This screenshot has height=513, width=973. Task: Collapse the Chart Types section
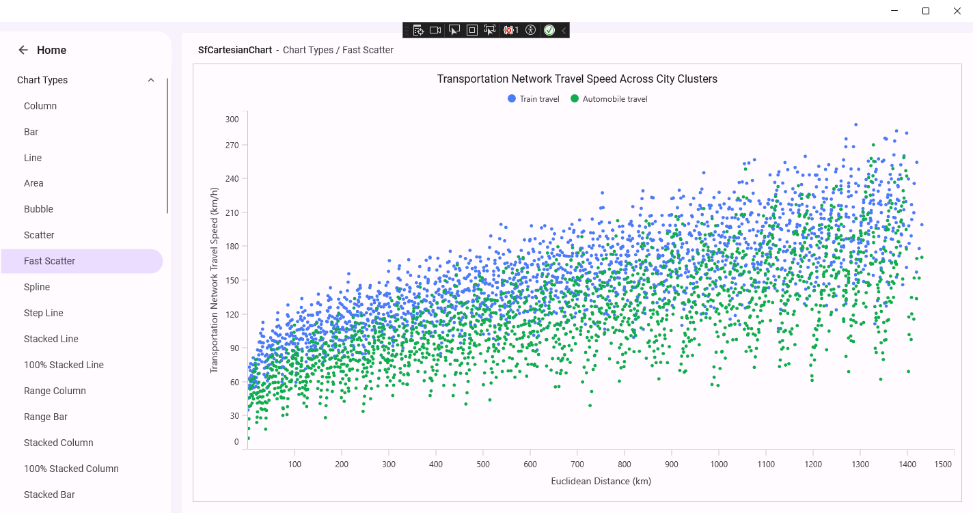click(151, 80)
